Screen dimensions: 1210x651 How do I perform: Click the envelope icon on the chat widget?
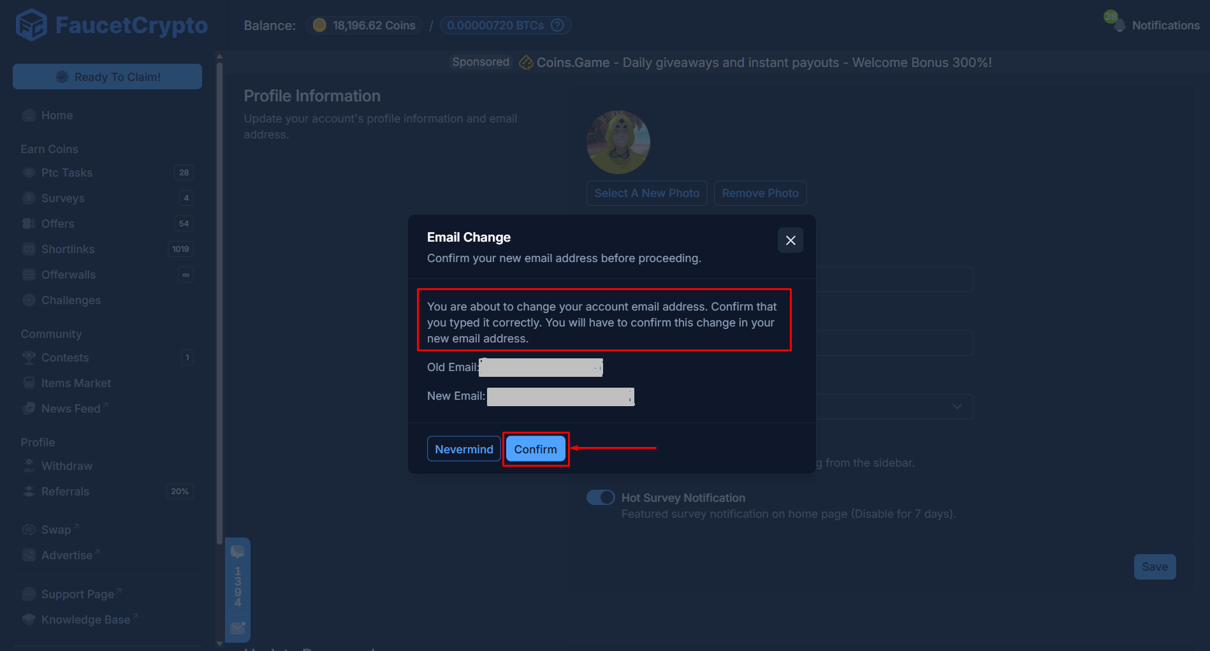pyautogui.click(x=238, y=628)
